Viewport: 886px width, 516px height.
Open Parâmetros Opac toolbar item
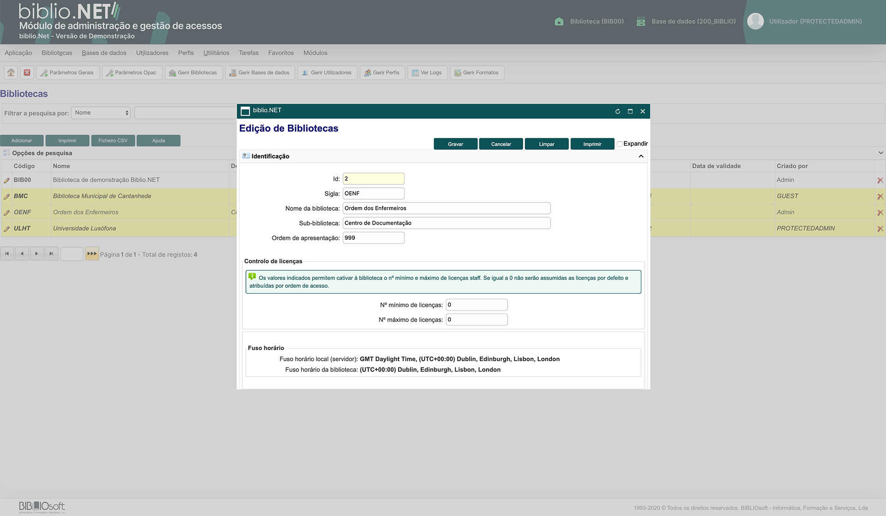point(132,72)
